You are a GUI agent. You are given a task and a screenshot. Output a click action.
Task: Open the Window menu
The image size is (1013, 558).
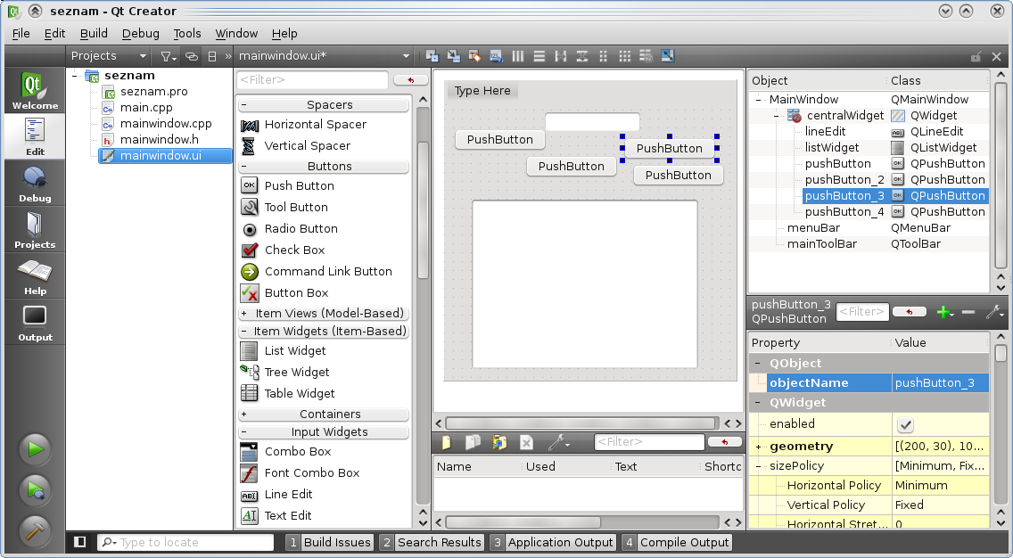coord(236,34)
